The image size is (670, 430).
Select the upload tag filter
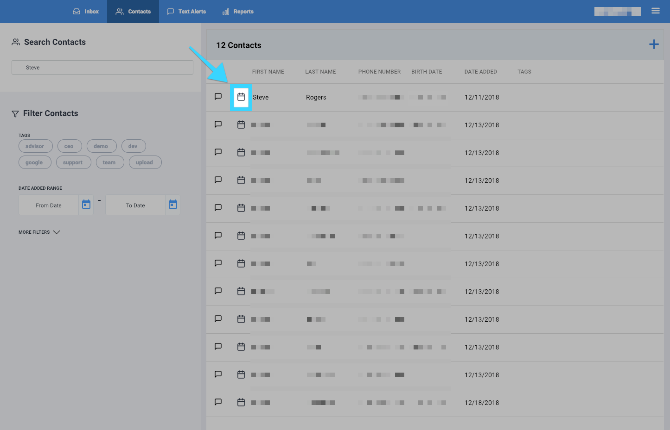click(x=145, y=162)
